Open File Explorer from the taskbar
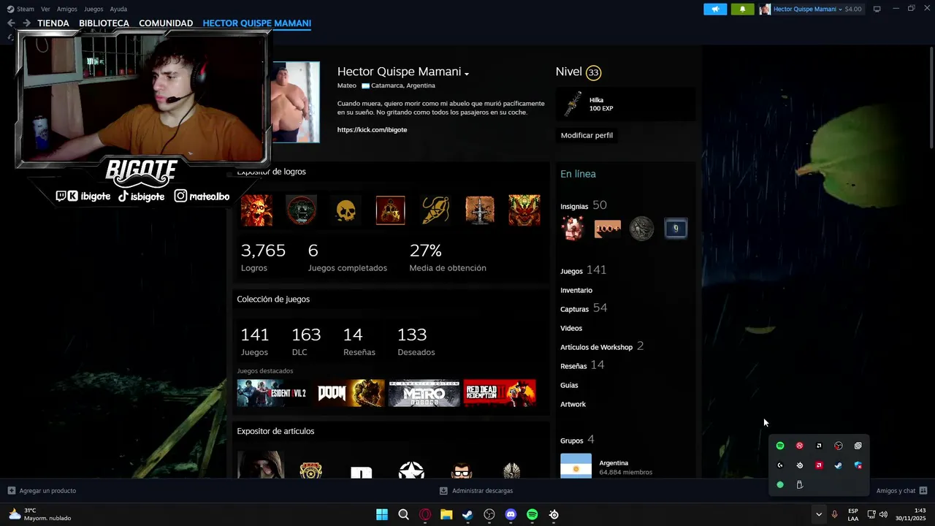This screenshot has height=526, width=935. 446,514
